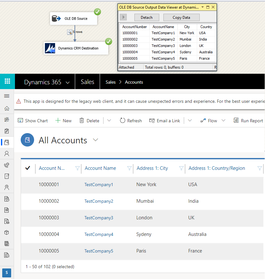Expand the Delete split-button chevron
Screen dimensions: 265x279
pos(109,120)
